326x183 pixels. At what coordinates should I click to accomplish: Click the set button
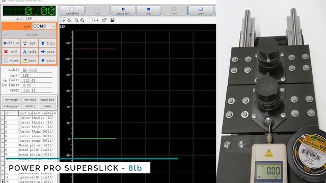(30, 43)
